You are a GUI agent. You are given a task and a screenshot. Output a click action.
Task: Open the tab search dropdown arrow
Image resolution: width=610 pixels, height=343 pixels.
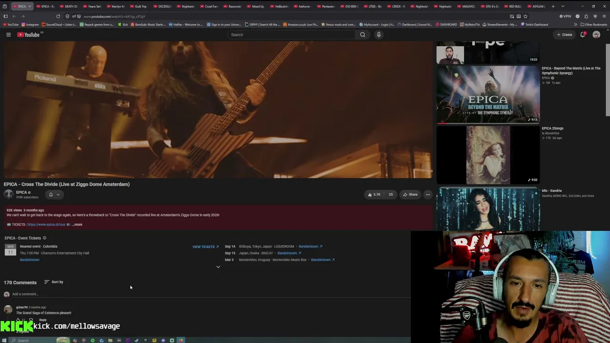tap(563, 6)
